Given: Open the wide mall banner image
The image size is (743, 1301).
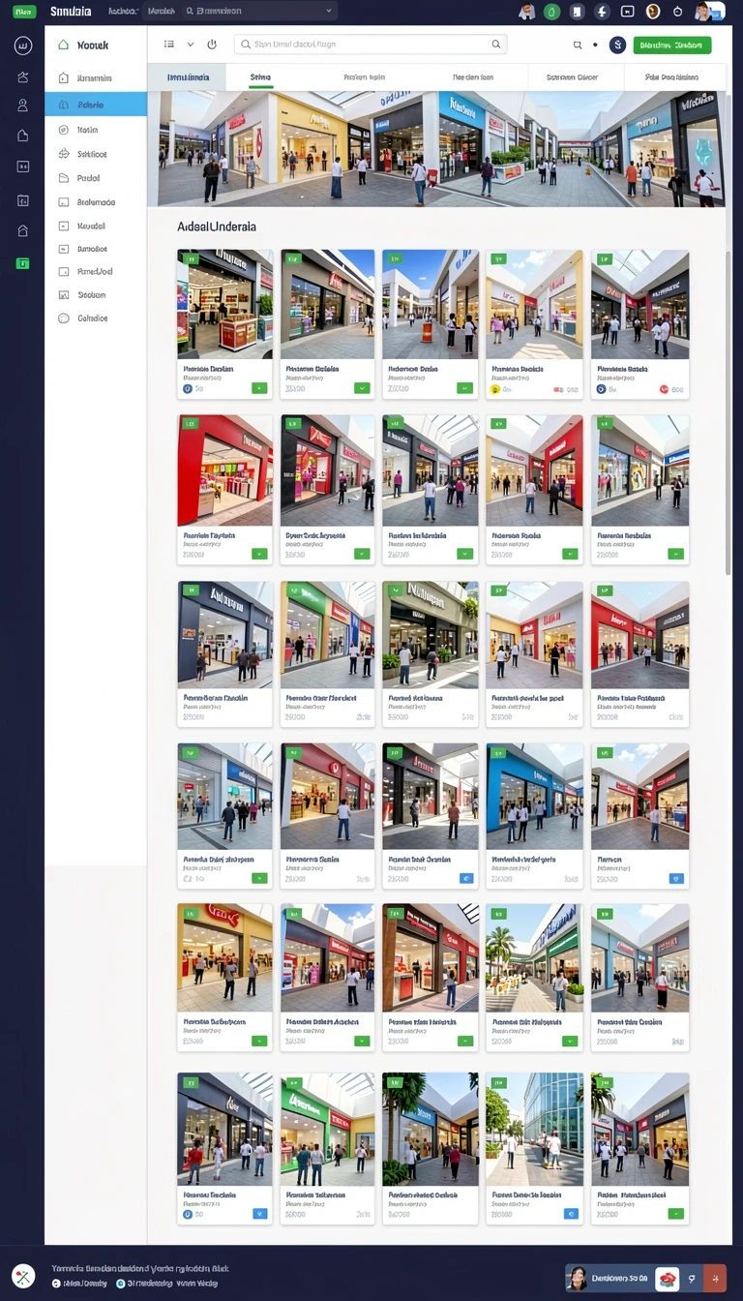Looking at the screenshot, I should [436, 149].
